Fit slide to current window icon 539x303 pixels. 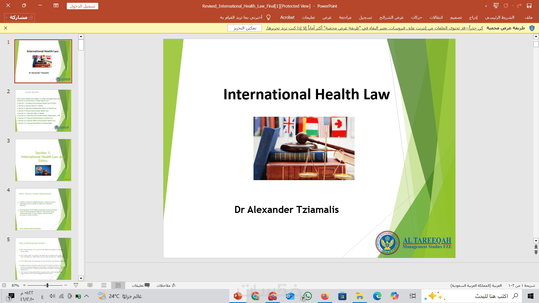point(4,285)
